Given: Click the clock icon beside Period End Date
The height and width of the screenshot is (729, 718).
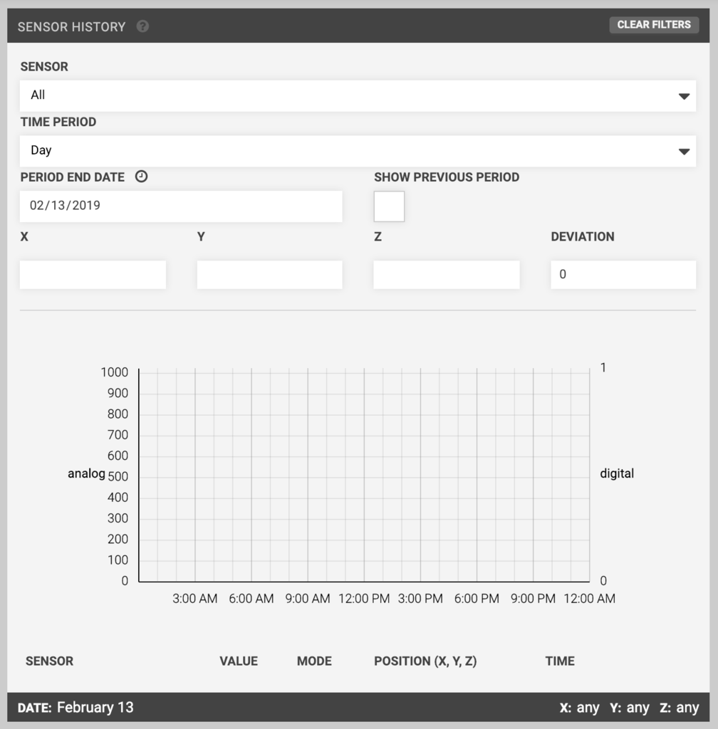Looking at the screenshot, I should pos(141,177).
